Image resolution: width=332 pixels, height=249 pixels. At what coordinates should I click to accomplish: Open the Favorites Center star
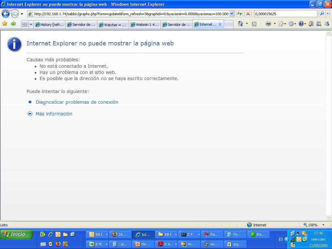(x=5, y=24)
